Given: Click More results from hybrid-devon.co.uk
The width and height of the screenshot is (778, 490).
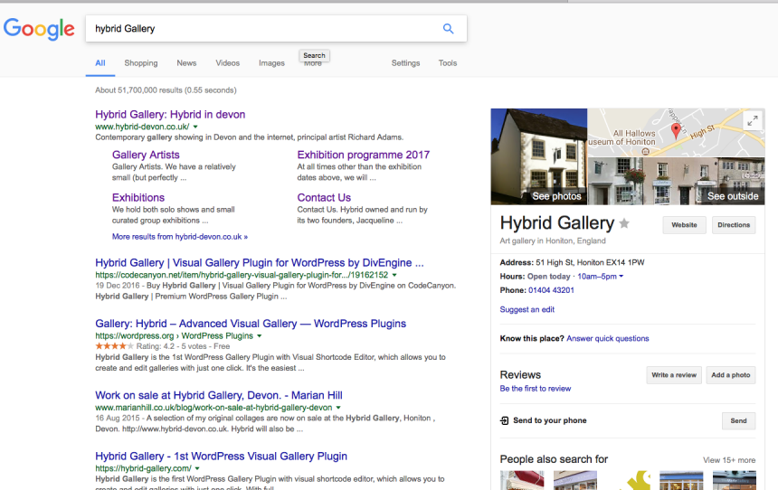Looking at the screenshot, I should tap(180, 237).
